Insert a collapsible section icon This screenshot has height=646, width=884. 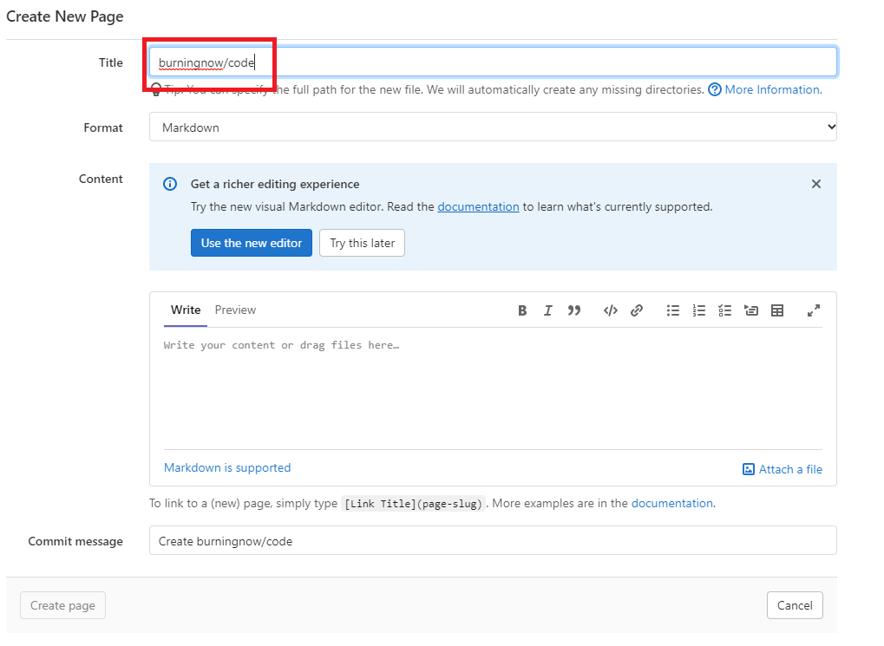(x=751, y=310)
